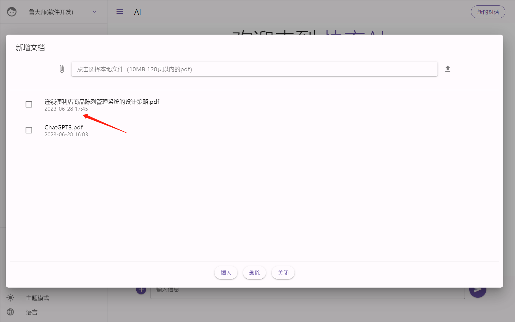Screen dimensions: 515x322
Task: Open the hamburger menu icon
Action: 120,12
